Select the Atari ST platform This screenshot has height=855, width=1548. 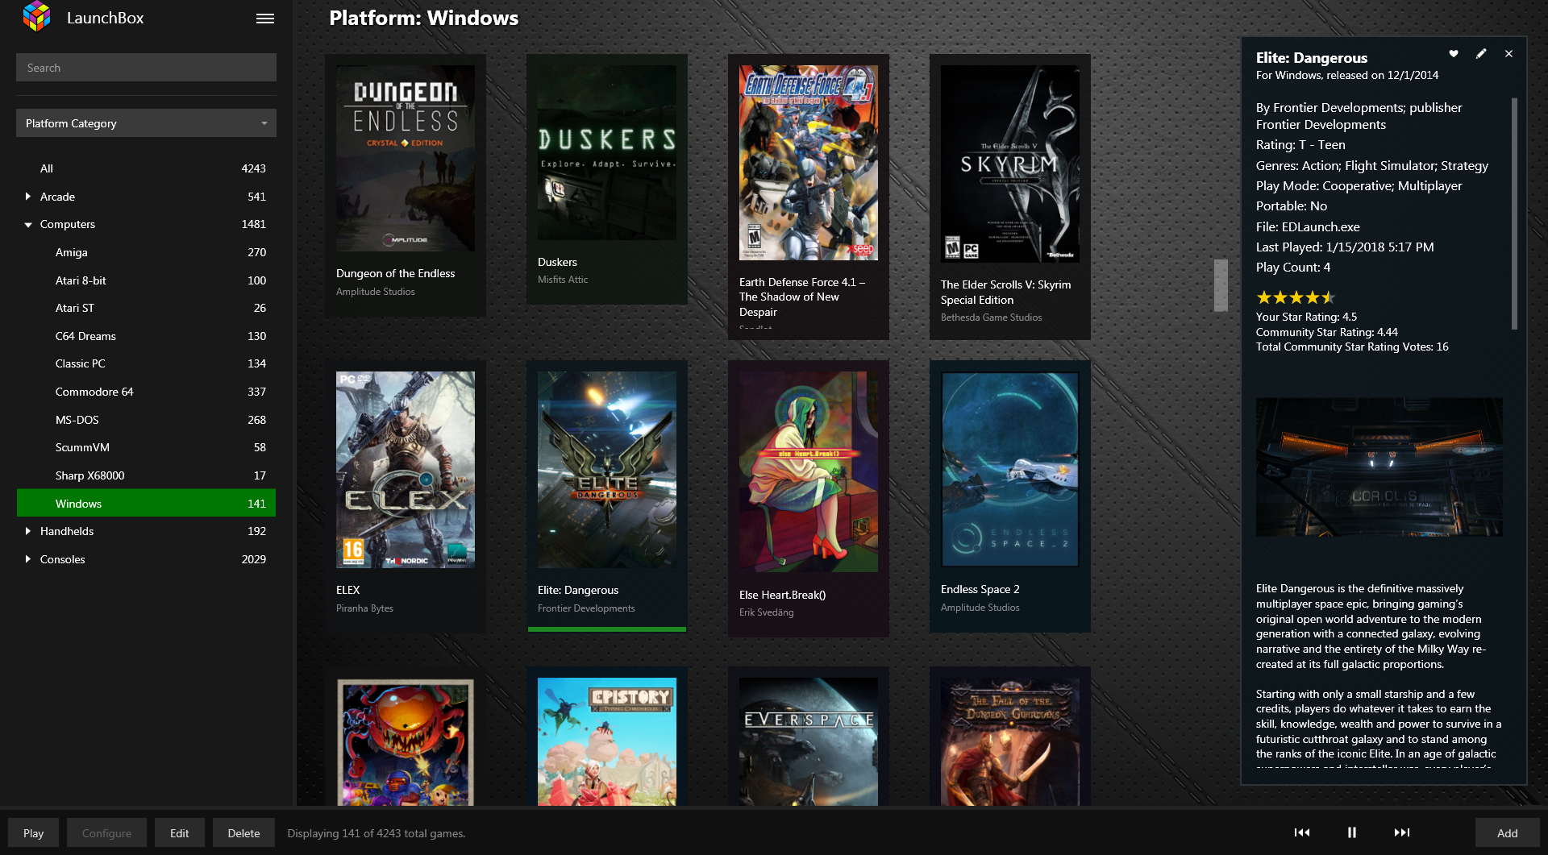coord(146,308)
